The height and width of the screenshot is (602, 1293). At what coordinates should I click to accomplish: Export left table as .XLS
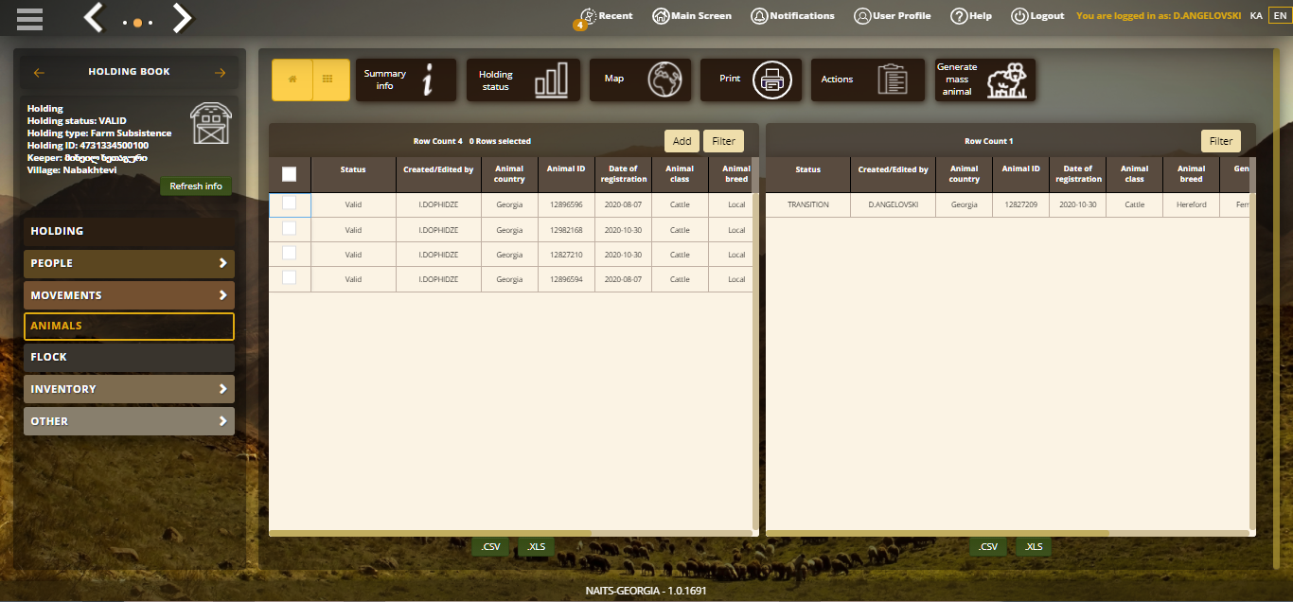(536, 547)
